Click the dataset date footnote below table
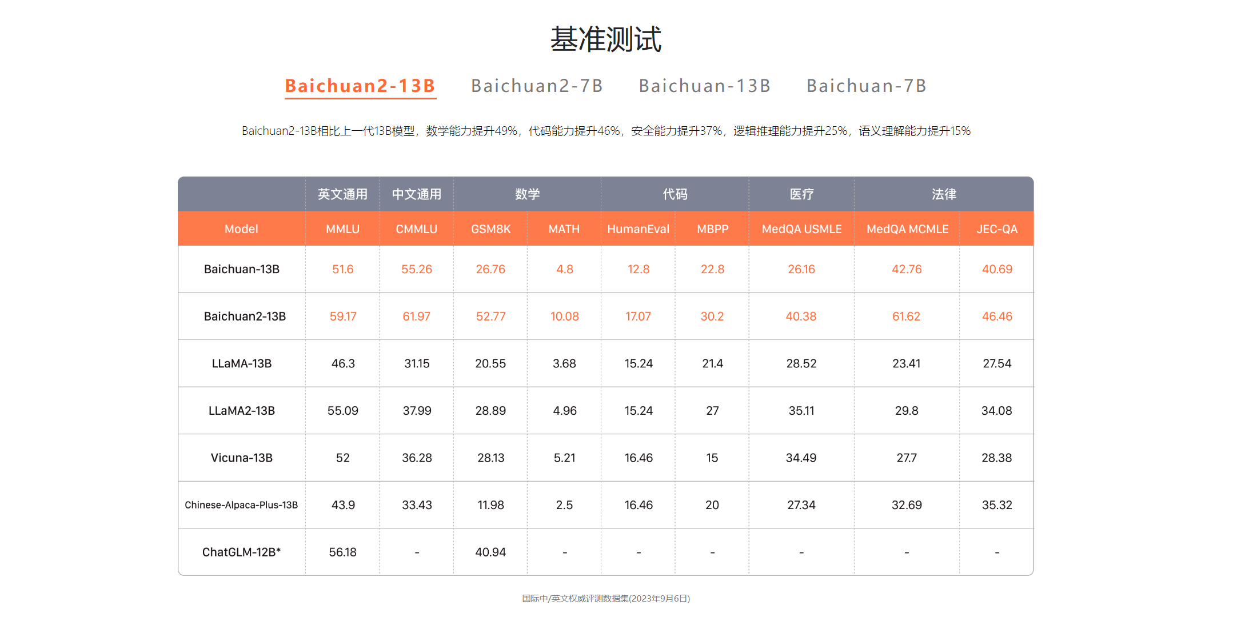The height and width of the screenshot is (617, 1245). pos(606,598)
